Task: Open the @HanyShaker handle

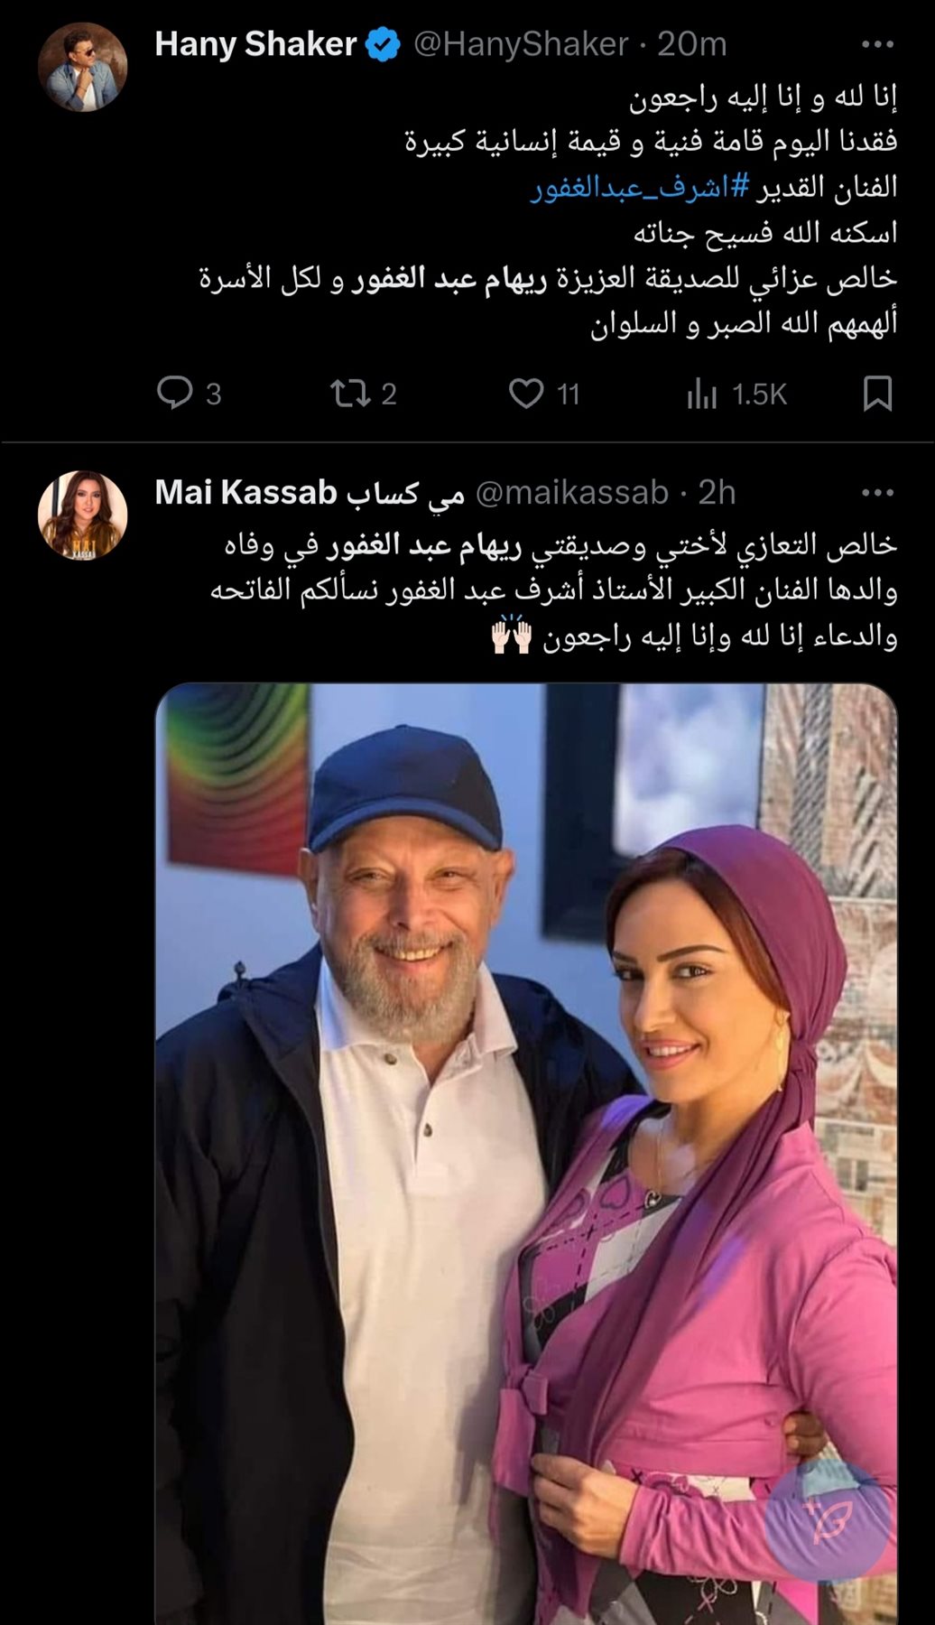Action: click(x=521, y=44)
